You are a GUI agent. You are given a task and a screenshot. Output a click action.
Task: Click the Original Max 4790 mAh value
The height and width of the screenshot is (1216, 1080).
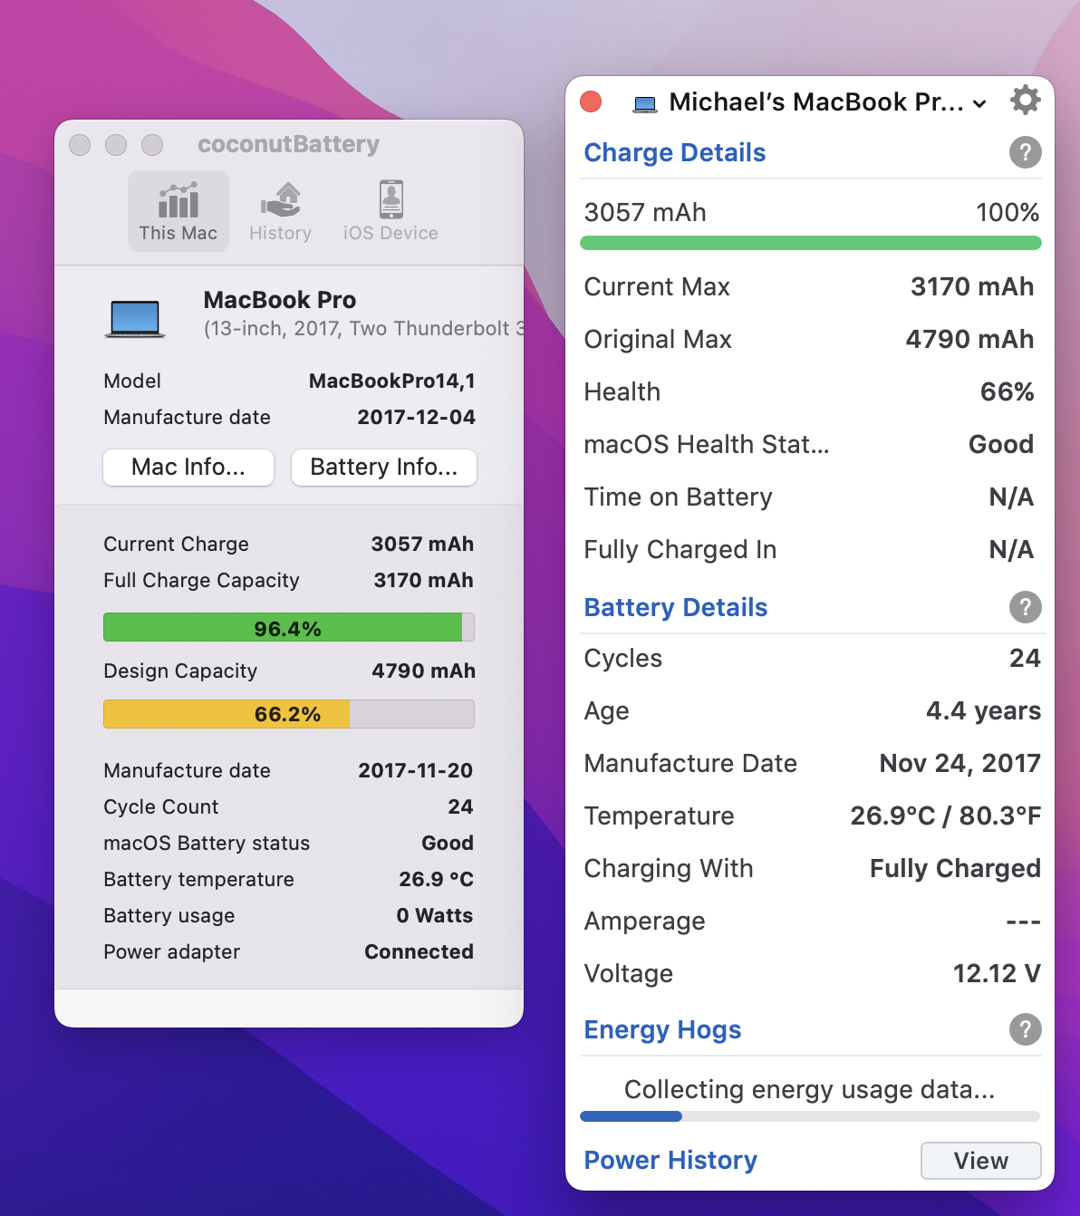(969, 339)
